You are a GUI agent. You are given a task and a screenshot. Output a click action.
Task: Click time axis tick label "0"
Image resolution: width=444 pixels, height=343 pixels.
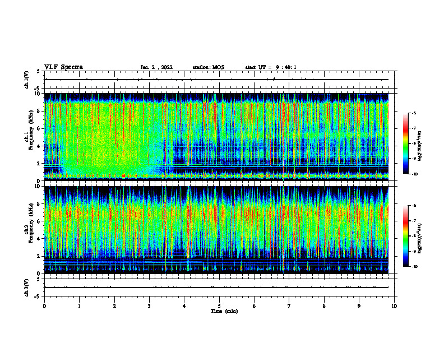pos(44,306)
